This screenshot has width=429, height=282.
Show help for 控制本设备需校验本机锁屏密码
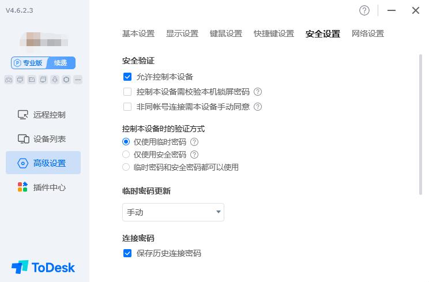click(x=257, y=92)
